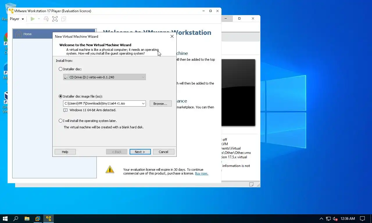The image size is (372, 223).
Task: Click the green Power On play icon
Action: (x=33, y=19)
